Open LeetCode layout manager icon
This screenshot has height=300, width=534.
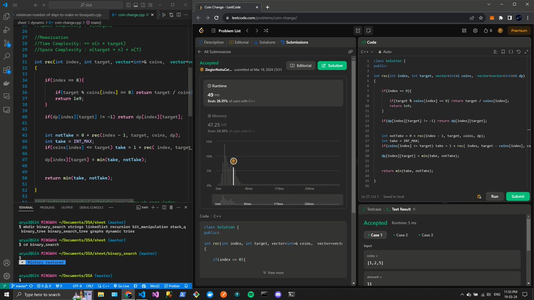[x=464, y=31]
